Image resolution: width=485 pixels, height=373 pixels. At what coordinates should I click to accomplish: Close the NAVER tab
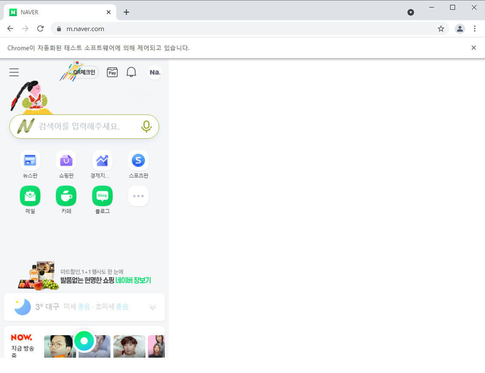pos(108,12)
